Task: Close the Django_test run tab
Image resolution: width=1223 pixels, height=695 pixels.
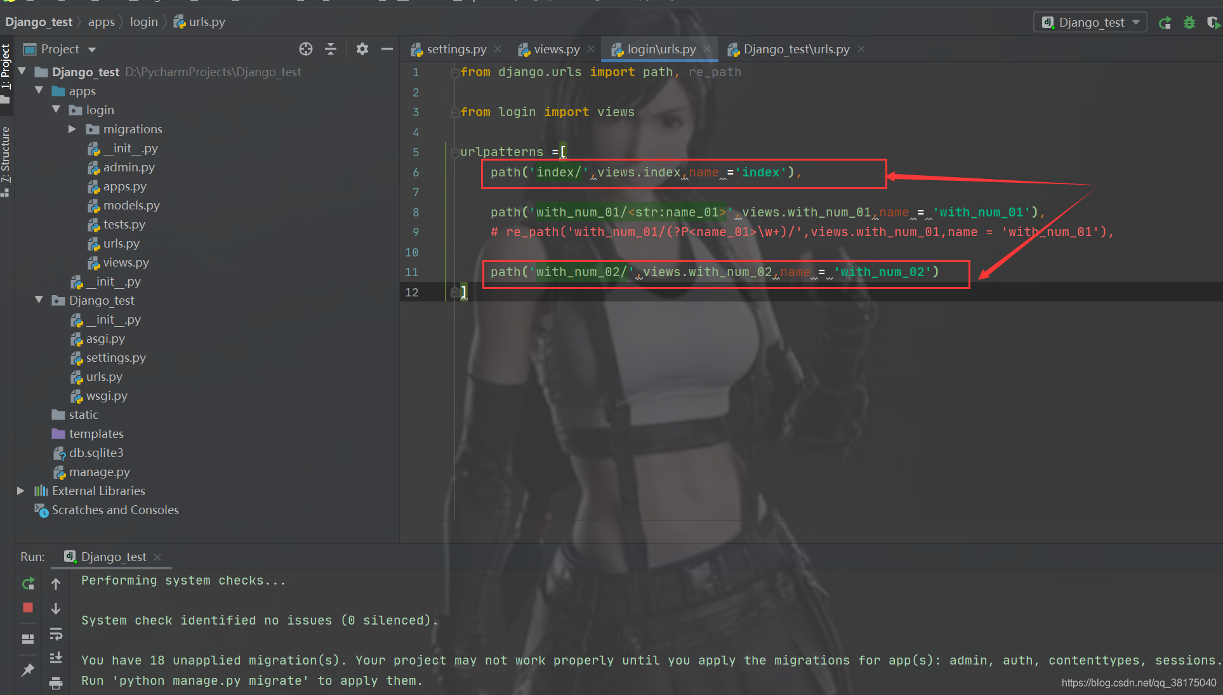Action: [x=157, y=557]
